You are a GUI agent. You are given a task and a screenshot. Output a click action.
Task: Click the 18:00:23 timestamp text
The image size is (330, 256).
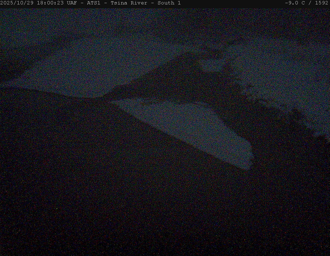pos(50,3)
